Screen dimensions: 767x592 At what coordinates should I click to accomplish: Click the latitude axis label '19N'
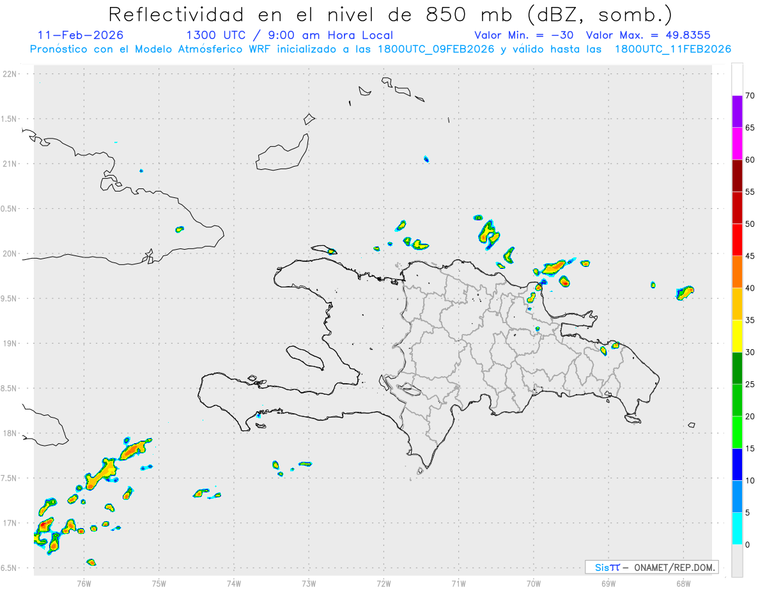pos(11,344)
